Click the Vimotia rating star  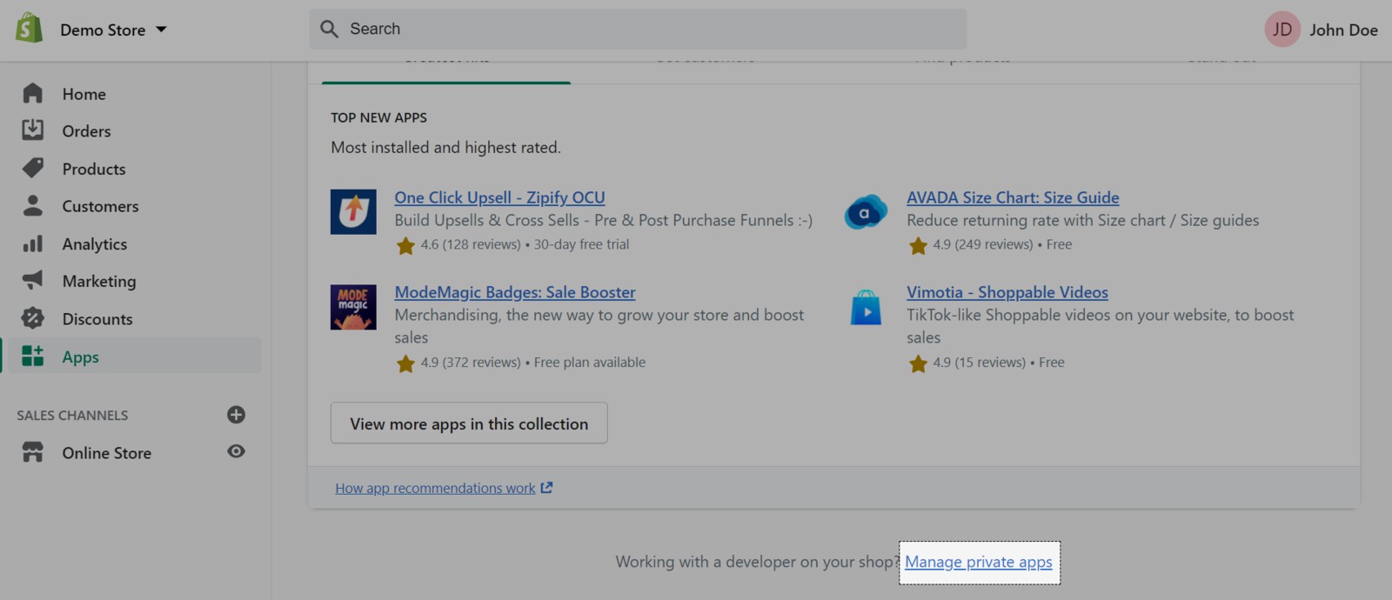(x=918, y=363)
